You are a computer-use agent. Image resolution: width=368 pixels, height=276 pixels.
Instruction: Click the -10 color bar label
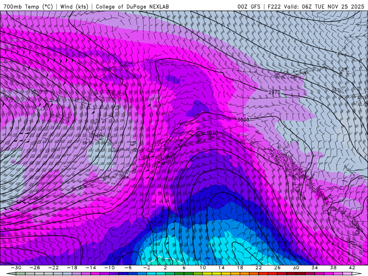[x=109, y=268]
